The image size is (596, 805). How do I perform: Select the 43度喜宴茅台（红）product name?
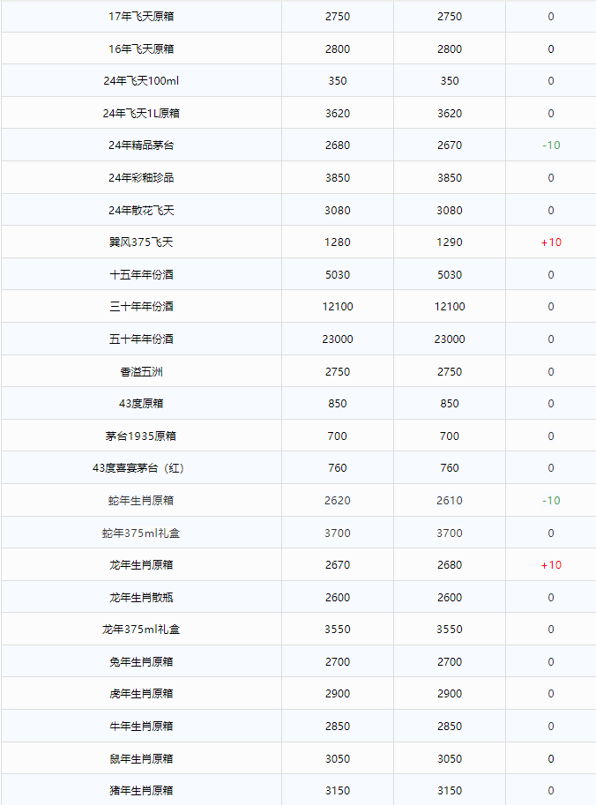pos(138,467)
